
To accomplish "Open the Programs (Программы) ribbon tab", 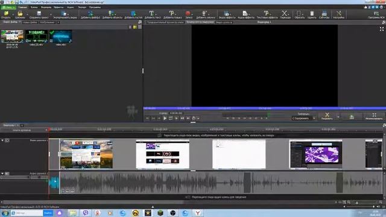I will [95, 7].
